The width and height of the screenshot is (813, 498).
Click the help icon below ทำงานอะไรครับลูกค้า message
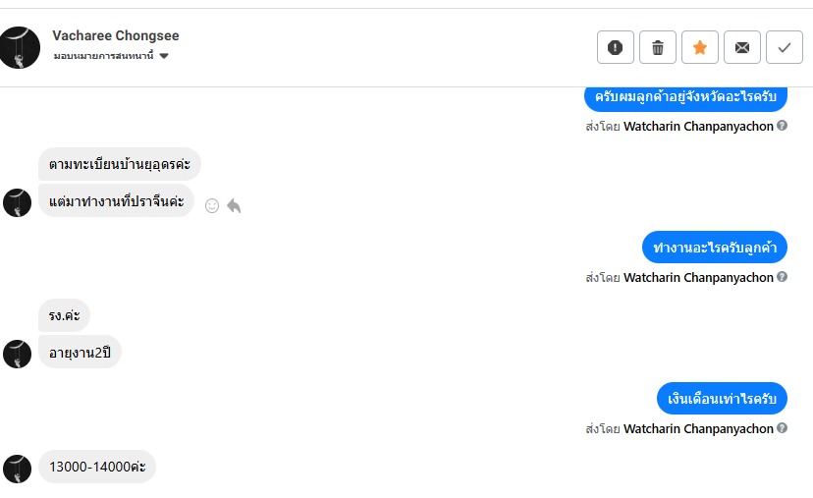783,277
